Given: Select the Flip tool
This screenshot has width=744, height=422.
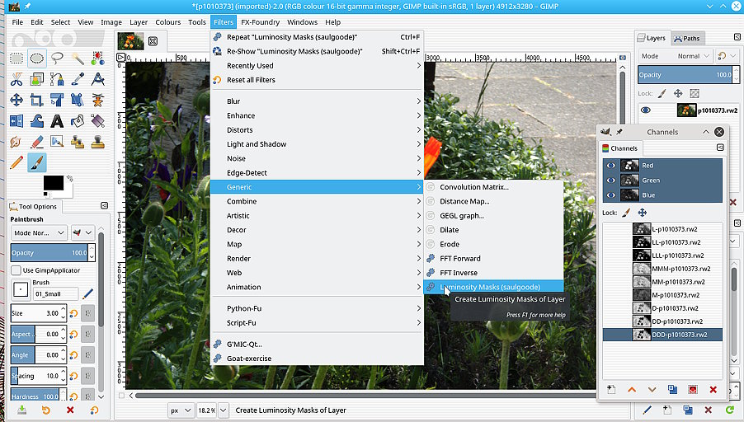Looking at the screenshot, I should click(x=16, y=121).
